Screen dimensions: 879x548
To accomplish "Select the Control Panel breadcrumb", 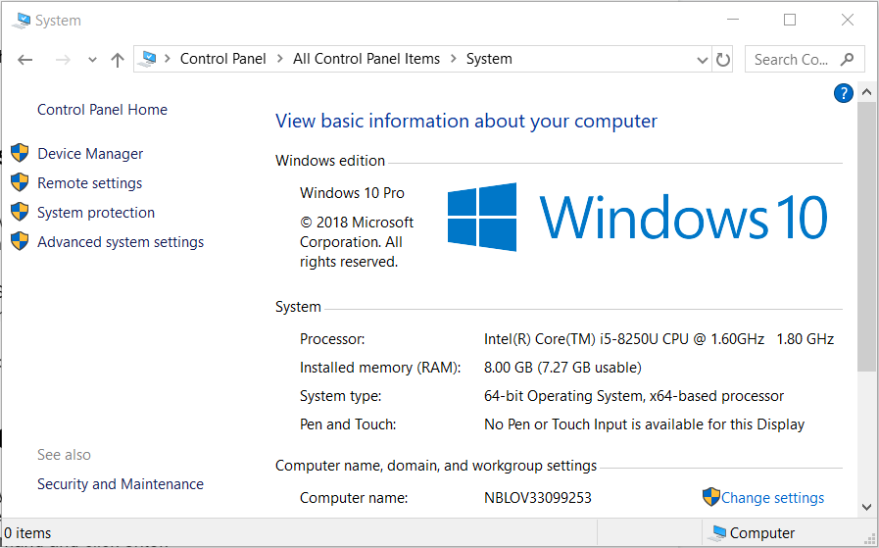I will point(222,59).
